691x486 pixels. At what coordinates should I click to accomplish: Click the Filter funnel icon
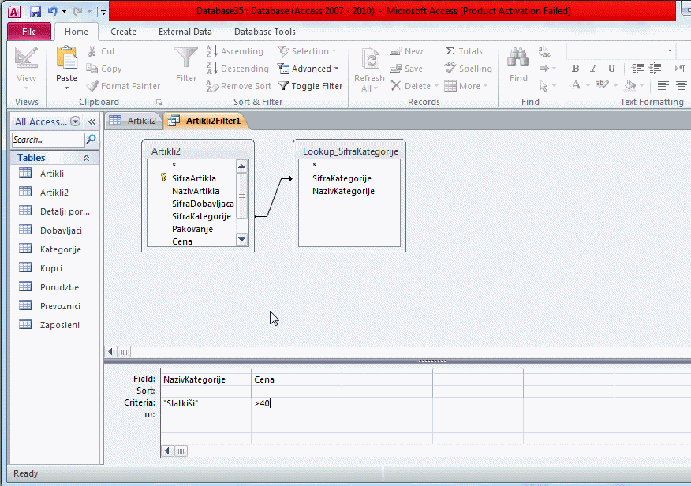186,60
